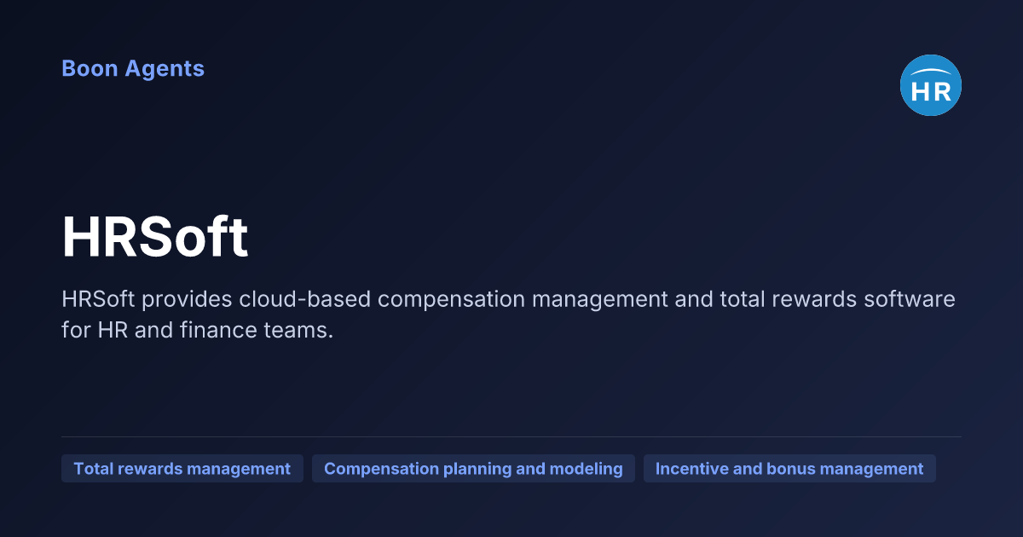Select the Total rewards management tag

click(x=182, y=469)
